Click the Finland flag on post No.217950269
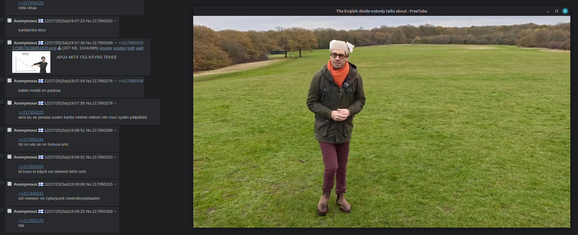 pyautogui.click(x=41, y=43)
